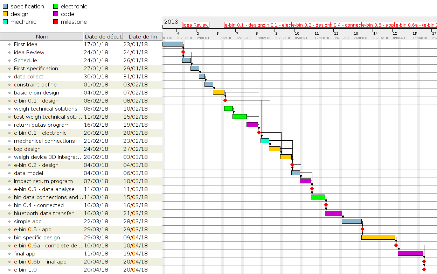The height and width of the screenshot is (274, 437).
Task: Select the Schedule task row
Action: (x=81, y=61)
